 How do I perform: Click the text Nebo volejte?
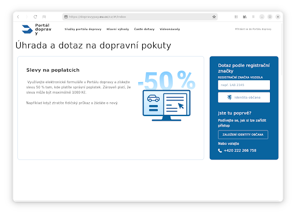(x=228, y=144)
